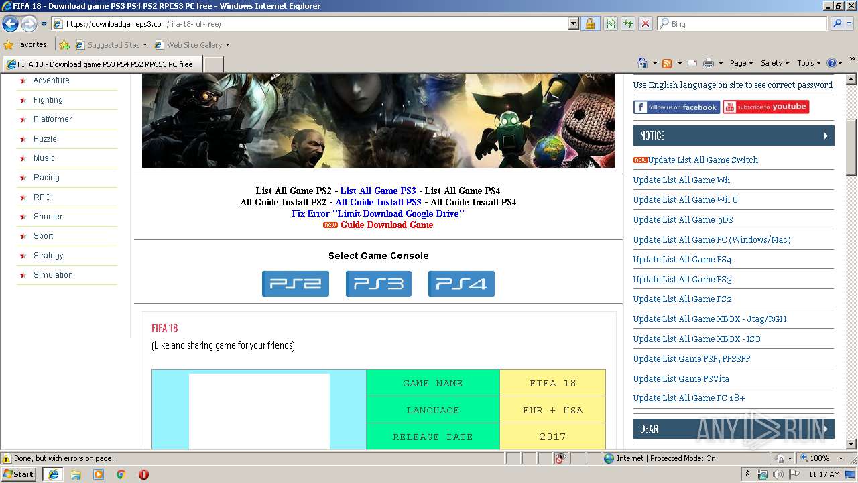View the security lock report icon
Screen dimensions: 858x483
point(590,24)
